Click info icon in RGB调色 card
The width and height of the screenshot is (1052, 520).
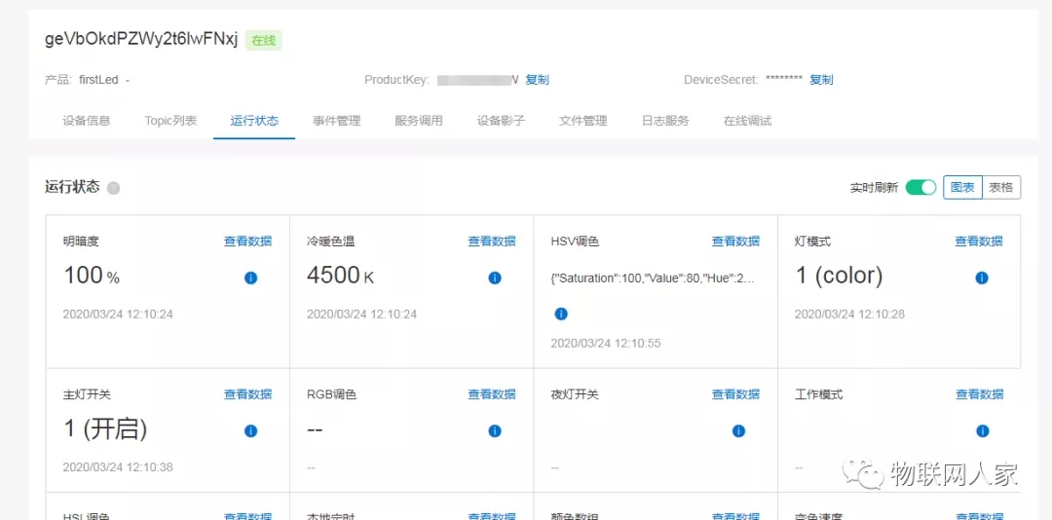495,430
